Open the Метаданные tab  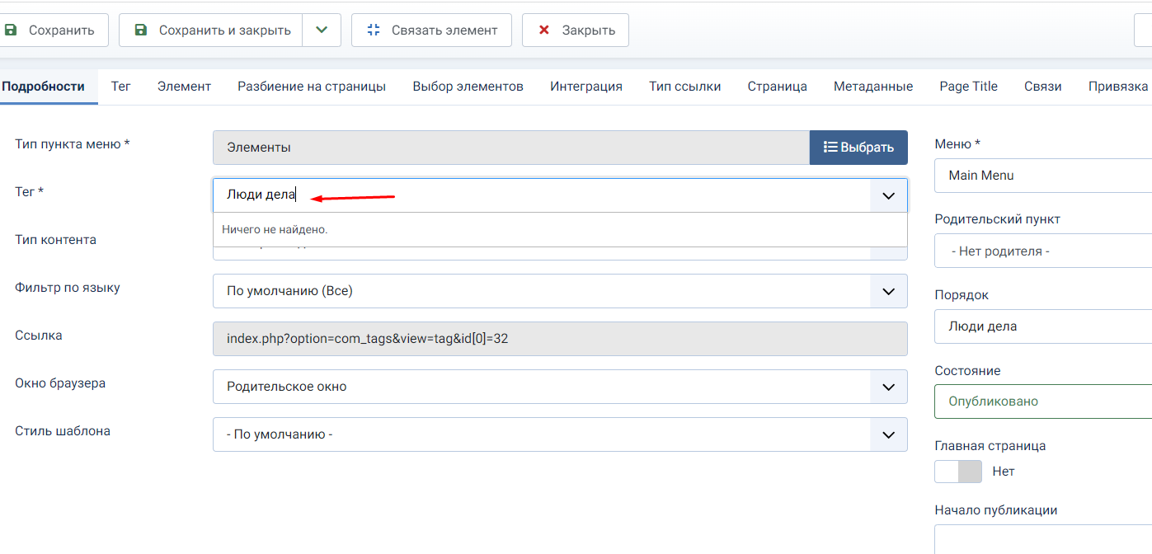tap(873, 86)
